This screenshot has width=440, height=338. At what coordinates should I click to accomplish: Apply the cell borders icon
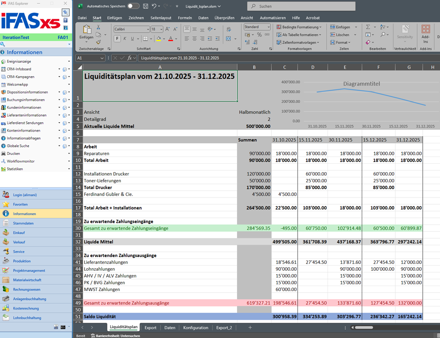click(145, 38)
